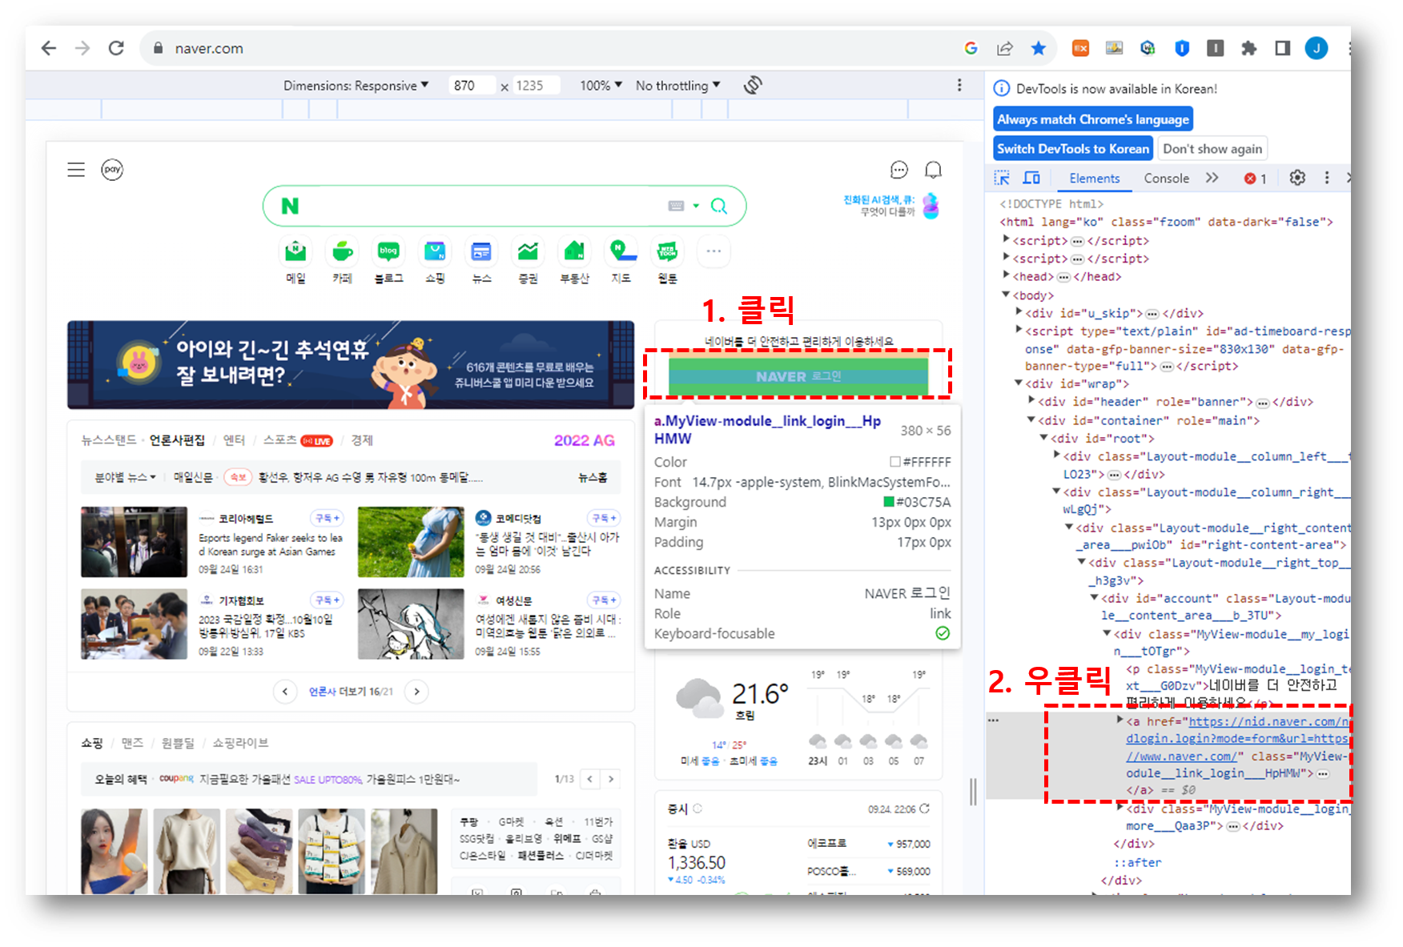The height and width of the screenshot is (947, 1403).
Task: Open the Dimensions: Responsive dropdown
Action: pos(356,85)
